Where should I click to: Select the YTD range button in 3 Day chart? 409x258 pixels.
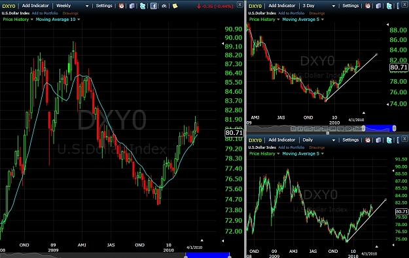coord(308,128)
